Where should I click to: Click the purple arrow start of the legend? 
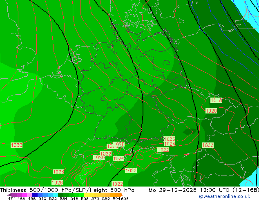9,195
